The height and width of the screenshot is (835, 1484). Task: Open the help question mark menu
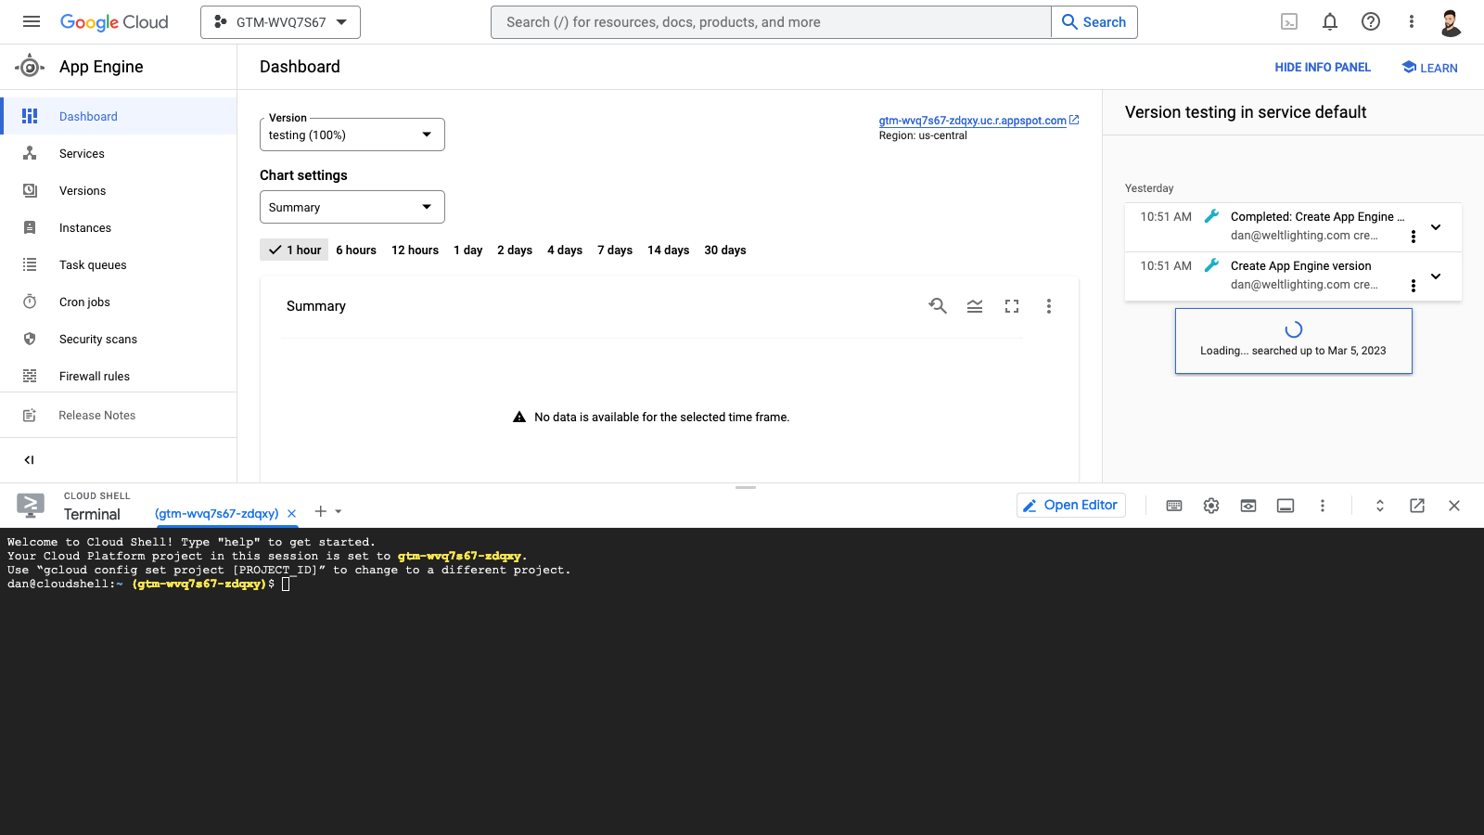click(x=1371, y=21)
